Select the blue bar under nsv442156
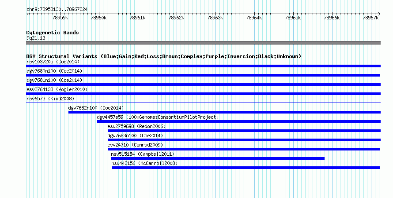Screen dimensions: 393x198 (246, 168)
